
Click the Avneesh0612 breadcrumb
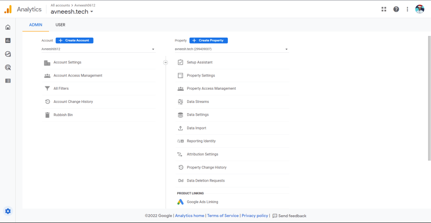tap(85, 5)
